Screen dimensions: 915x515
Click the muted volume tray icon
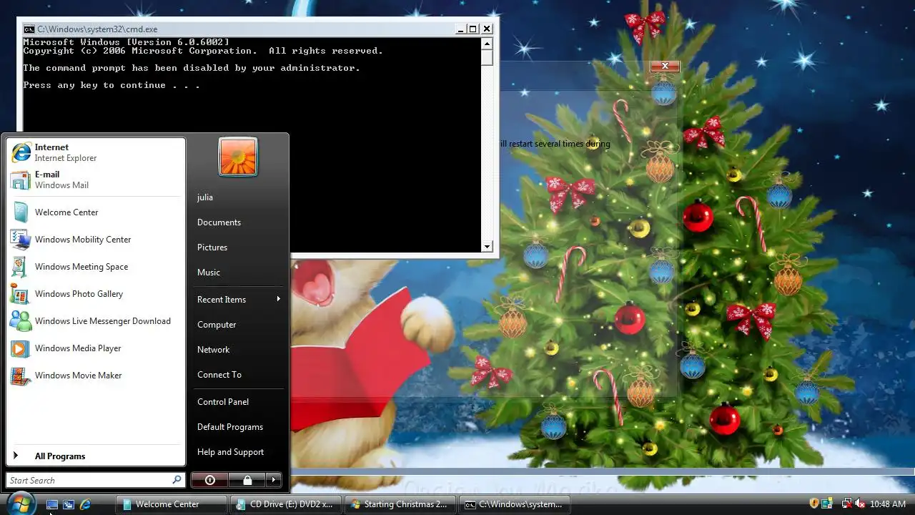[x=860, y=504]
